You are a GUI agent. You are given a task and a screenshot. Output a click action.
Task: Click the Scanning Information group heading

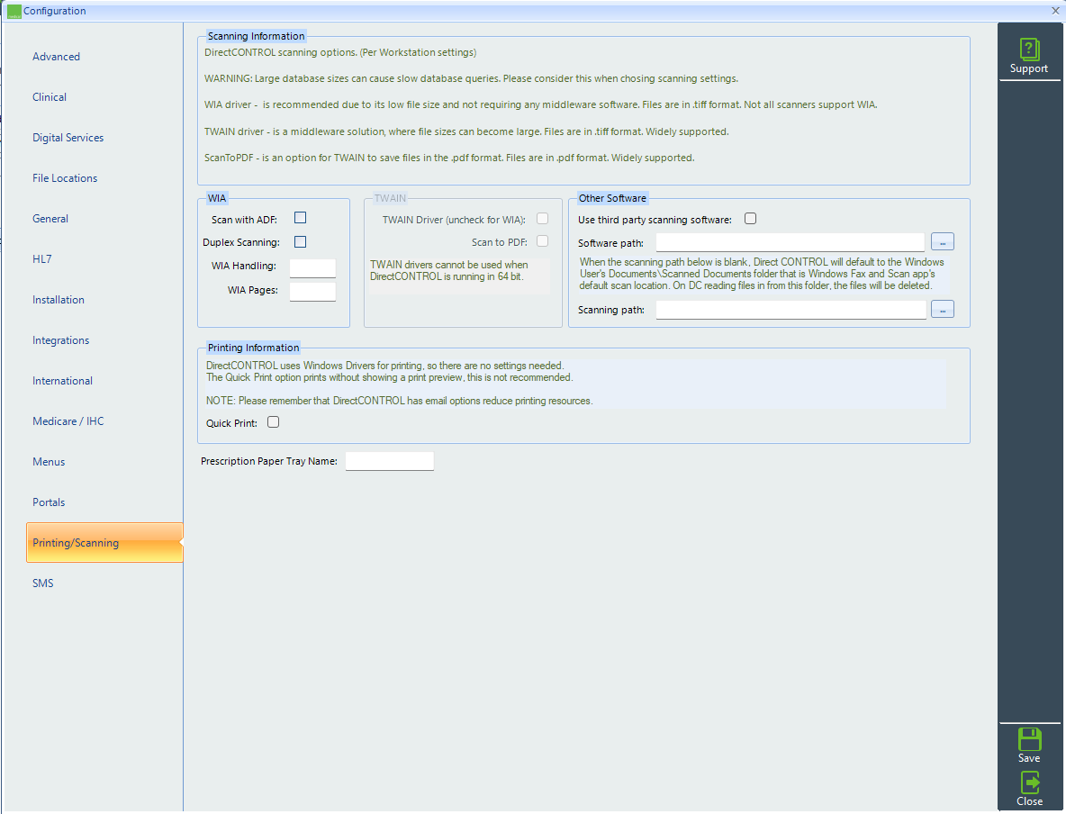click(x=257, y=36)
